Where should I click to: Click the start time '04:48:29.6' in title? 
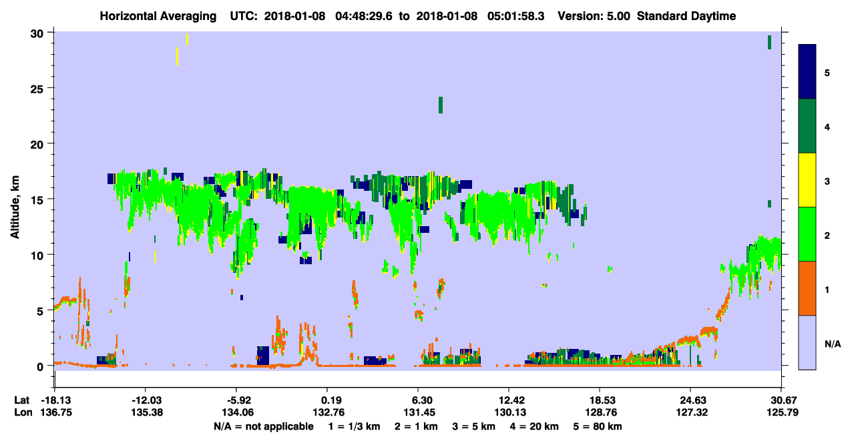click(363, 16)
